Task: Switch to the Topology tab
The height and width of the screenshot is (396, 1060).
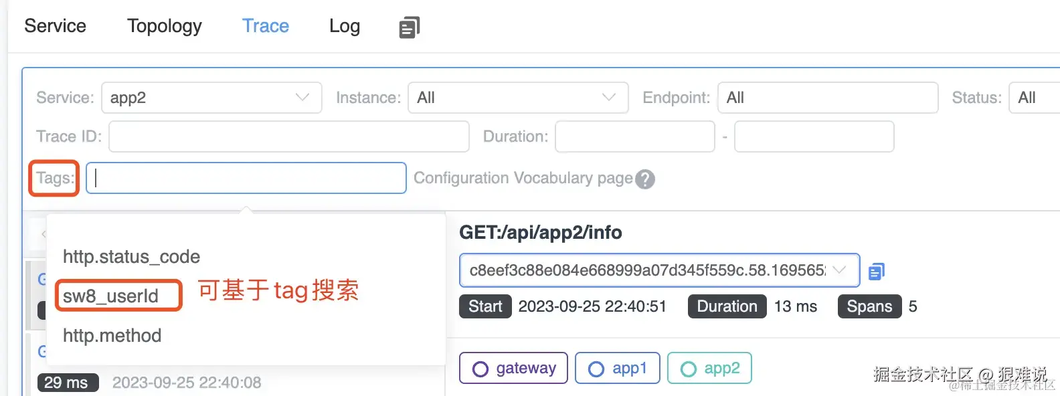Action: [x=165, y=26]
